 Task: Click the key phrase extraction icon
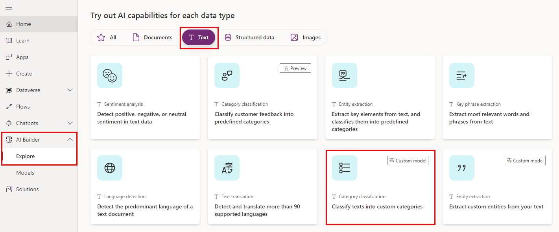tap(461, 75)
